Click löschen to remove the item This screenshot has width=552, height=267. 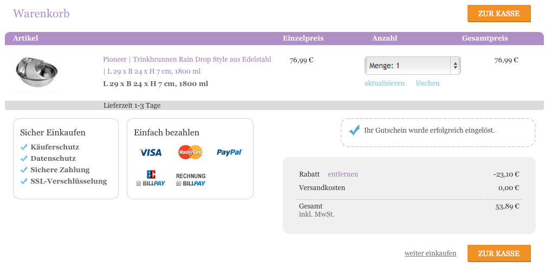(428, 83)
